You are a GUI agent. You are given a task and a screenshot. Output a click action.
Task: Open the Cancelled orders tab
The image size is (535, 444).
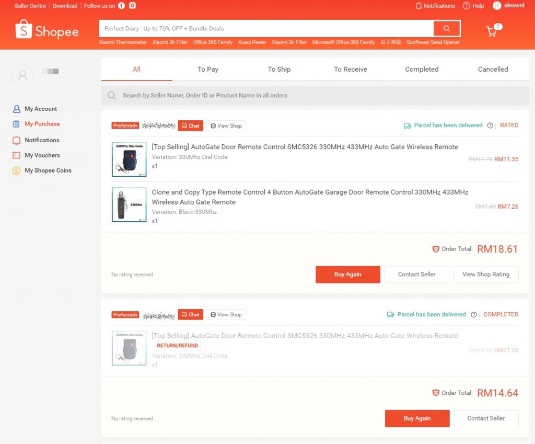[x=493, y=69]
